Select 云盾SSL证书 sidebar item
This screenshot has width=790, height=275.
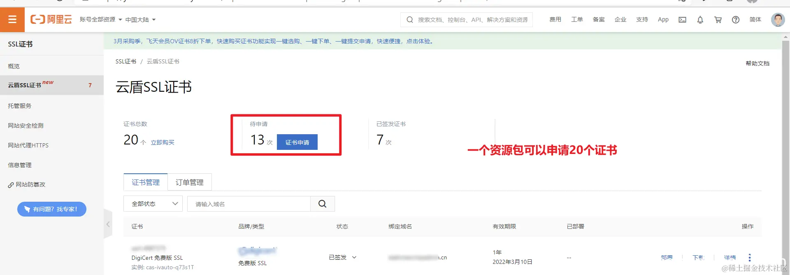[52, 85]
